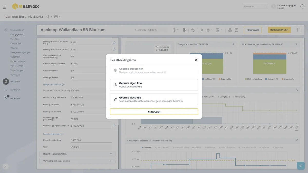308x173 pixels.
Task: Open the chart dropdown in toolbar
Action: pos(219,30)
